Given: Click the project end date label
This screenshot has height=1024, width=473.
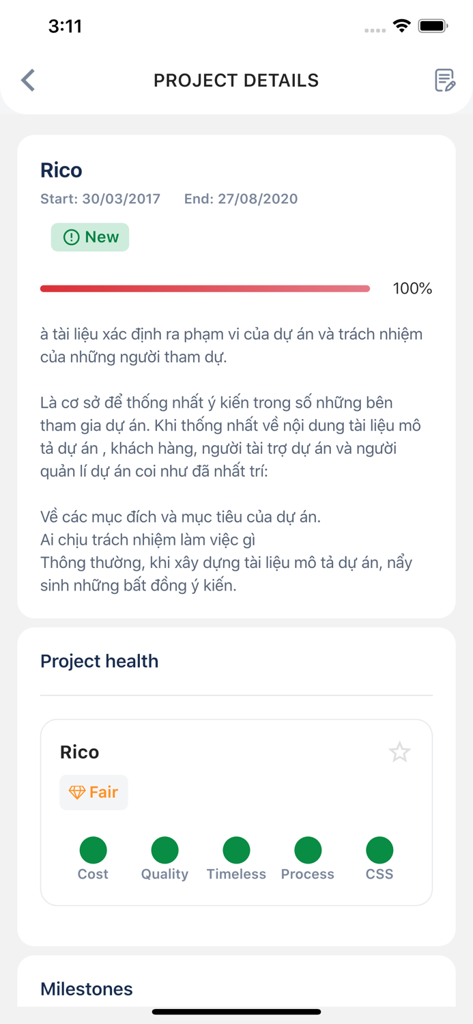Looking at the screenshot, I should click(x=241, y=199).
